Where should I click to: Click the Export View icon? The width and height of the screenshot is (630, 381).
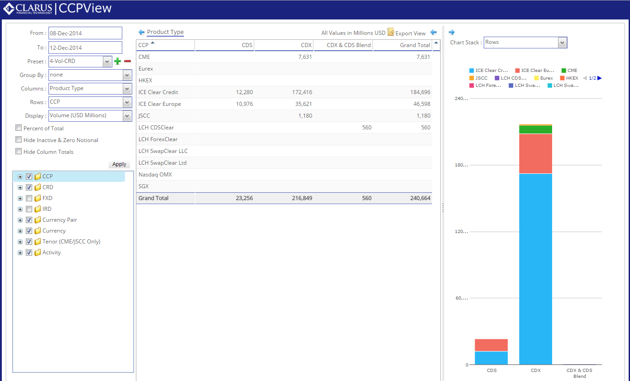click(x=390, y=32)
